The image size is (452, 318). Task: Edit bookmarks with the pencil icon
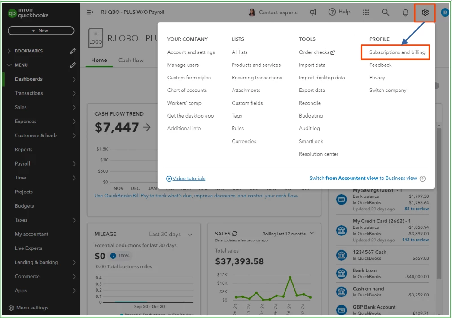click(x=73, y=51)
